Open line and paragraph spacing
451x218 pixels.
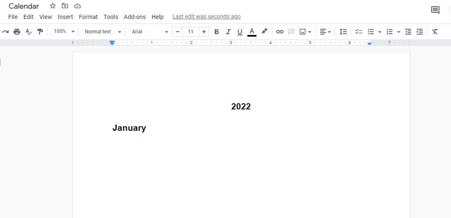(343, 32)
